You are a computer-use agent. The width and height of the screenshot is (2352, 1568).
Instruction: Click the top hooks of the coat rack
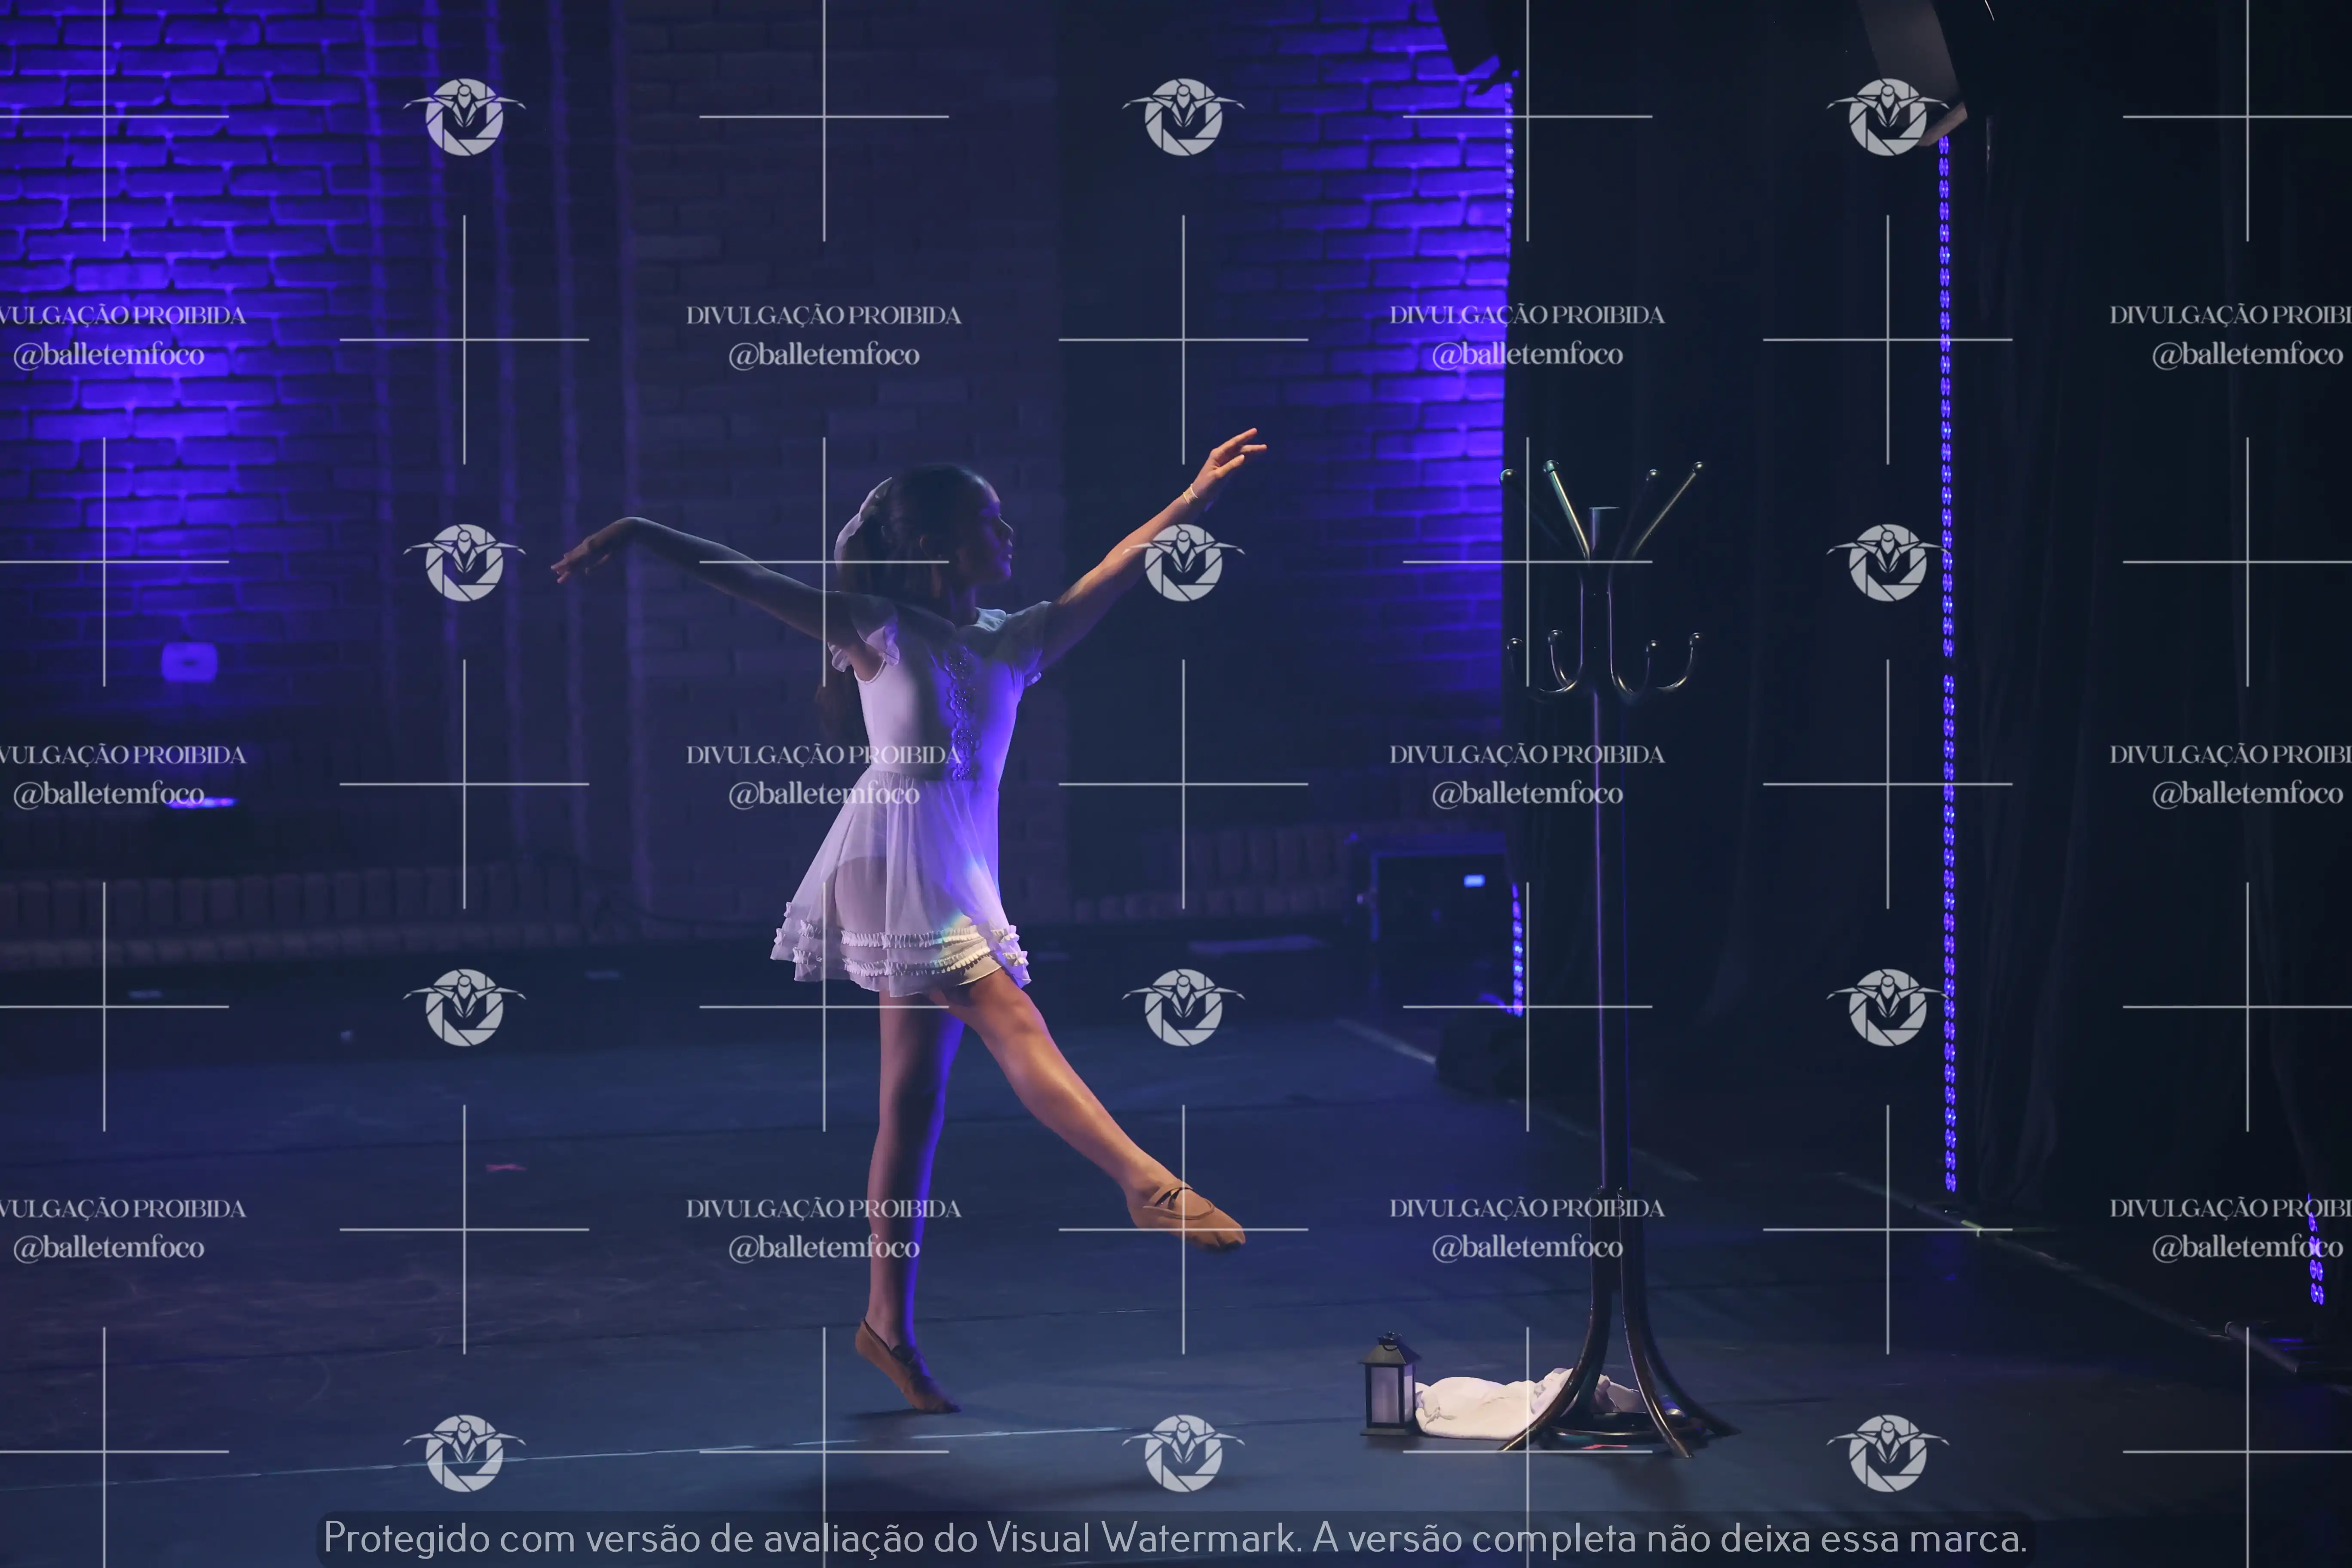1600,510
